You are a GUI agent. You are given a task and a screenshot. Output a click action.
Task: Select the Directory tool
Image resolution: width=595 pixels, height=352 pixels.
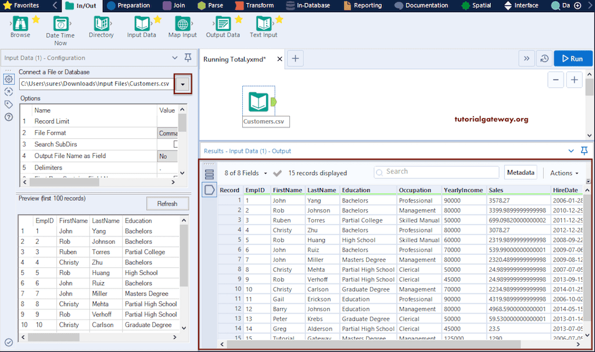pyautogui.click(x=101, y=27)
